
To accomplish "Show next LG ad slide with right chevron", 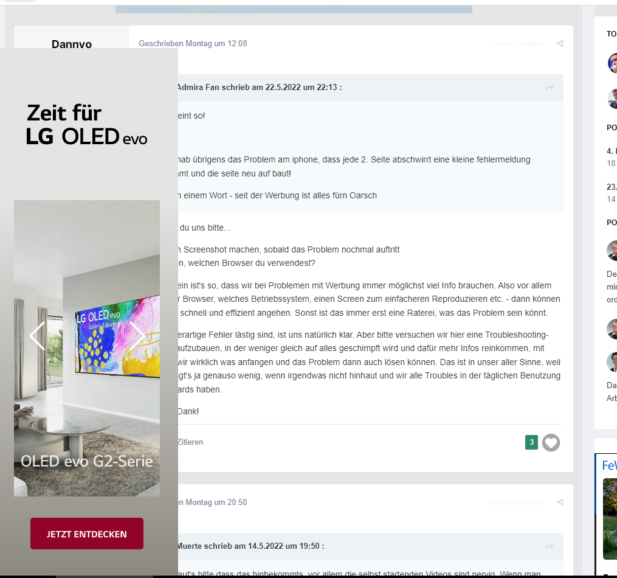I will point(137,336).
